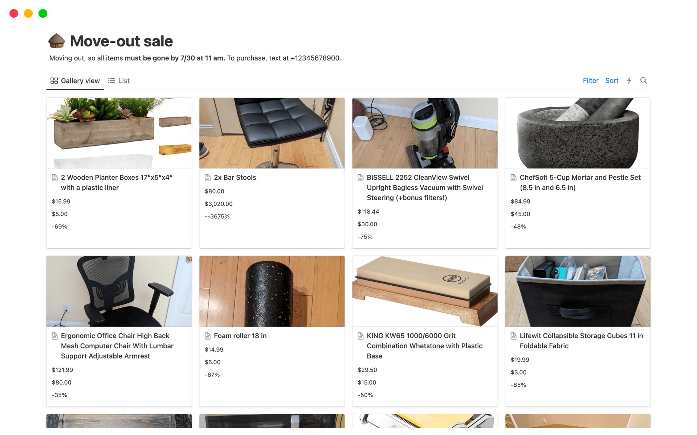The width and height of the screenshot is (697, 435).
Task: Open the Wooden Planter Boxes photo
Action: [119, 133]
